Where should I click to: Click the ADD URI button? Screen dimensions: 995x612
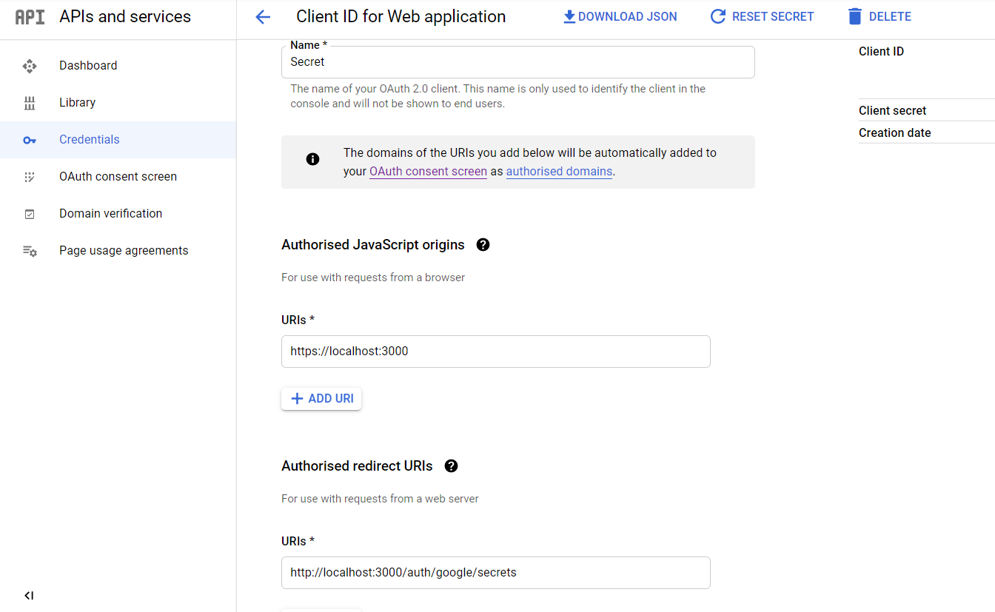(x=321, y=398)
